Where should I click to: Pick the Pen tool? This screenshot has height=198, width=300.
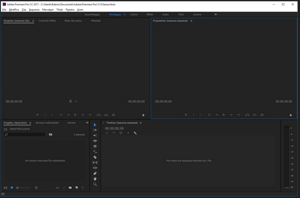pyautogui.click(x=95, y=173)
